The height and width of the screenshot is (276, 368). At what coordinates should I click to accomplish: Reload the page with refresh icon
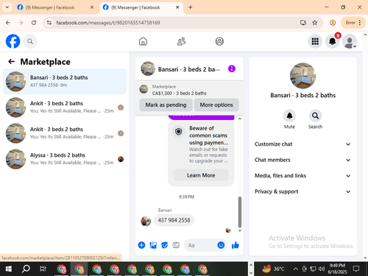tap(34, 23)
